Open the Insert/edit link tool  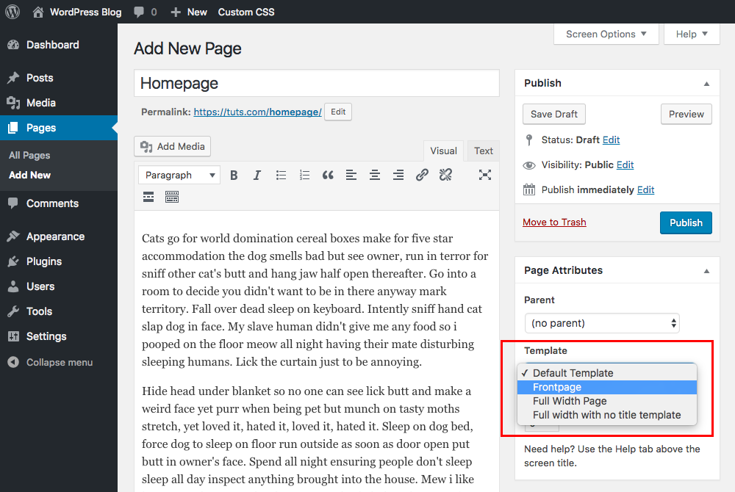pyautogui.click(x=421, y=175)
